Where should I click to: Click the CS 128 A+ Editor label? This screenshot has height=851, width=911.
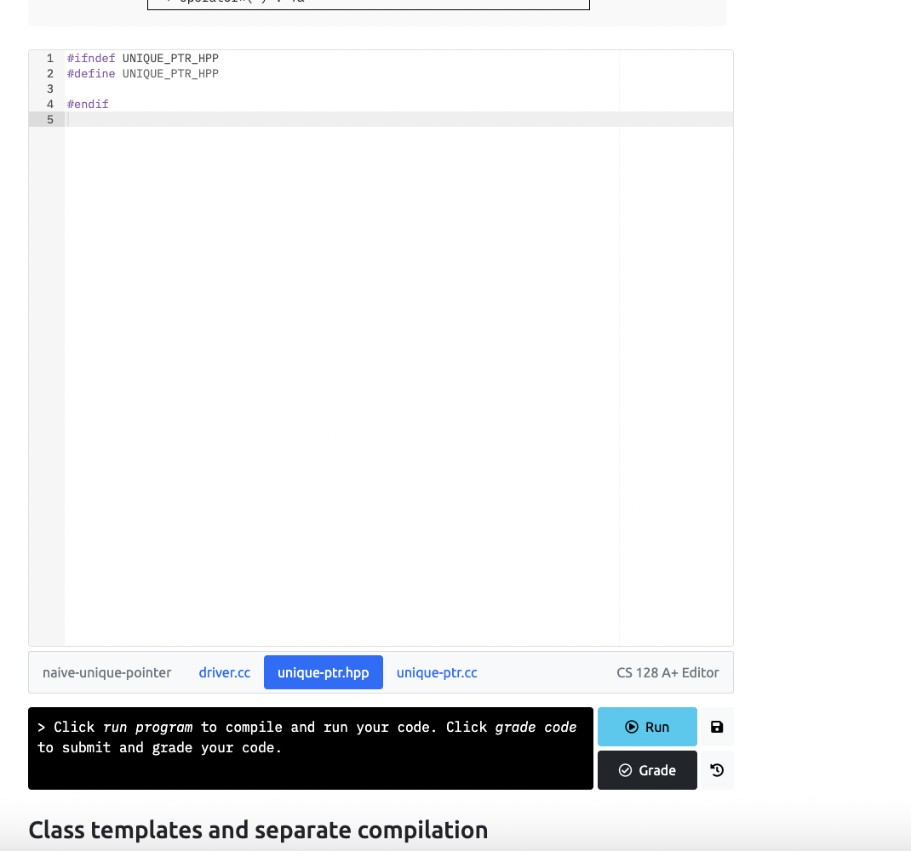(x=667, y=672)
